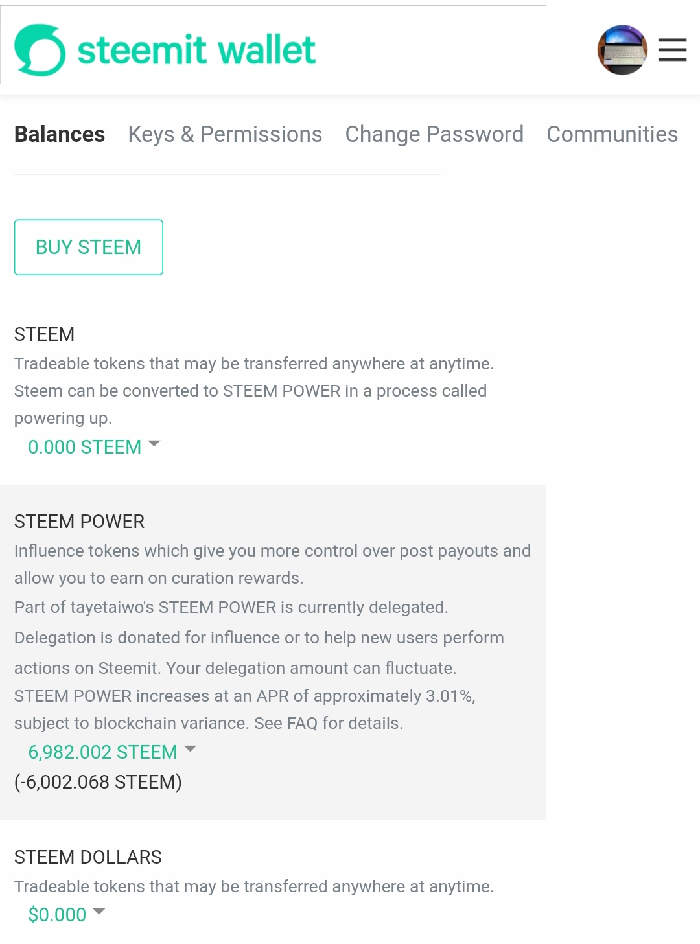Open the hamburger menu icon
Viewport: 700px width, 944px height.
tap(672, 50)
